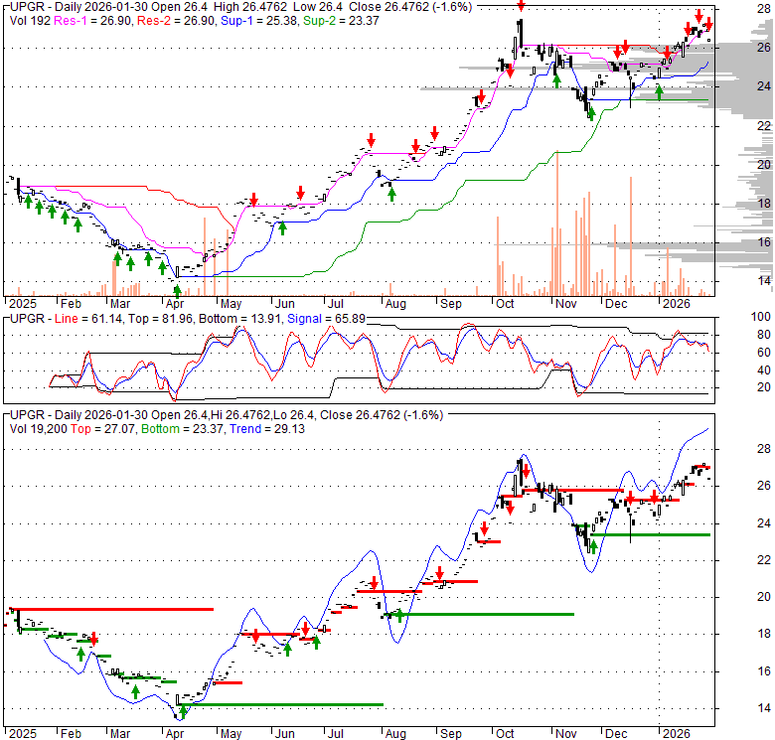
Task: Click the green up arrow at the April low in the top chart
Action: (177, 289)
